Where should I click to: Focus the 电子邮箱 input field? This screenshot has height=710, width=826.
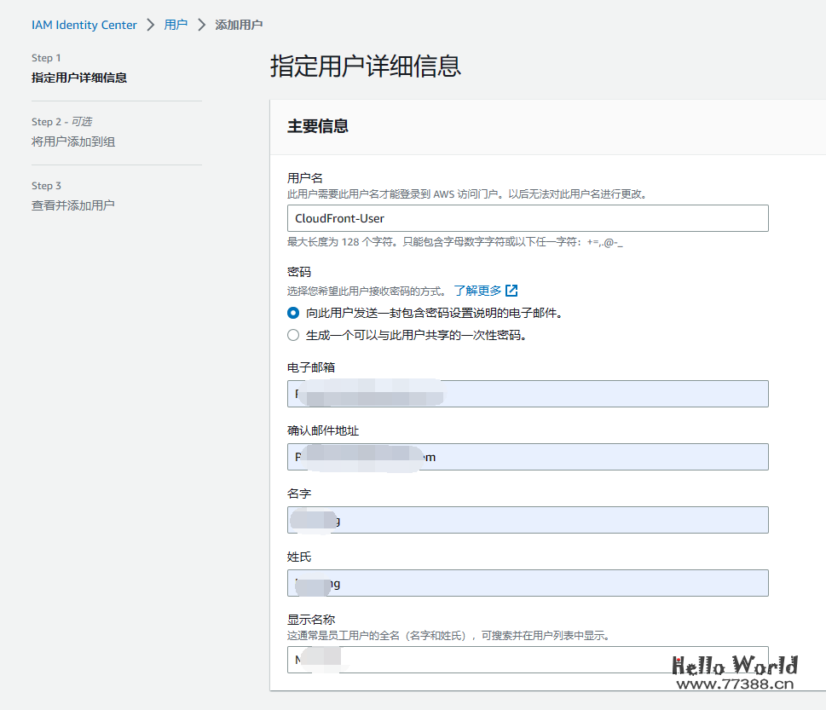[527, 394]
